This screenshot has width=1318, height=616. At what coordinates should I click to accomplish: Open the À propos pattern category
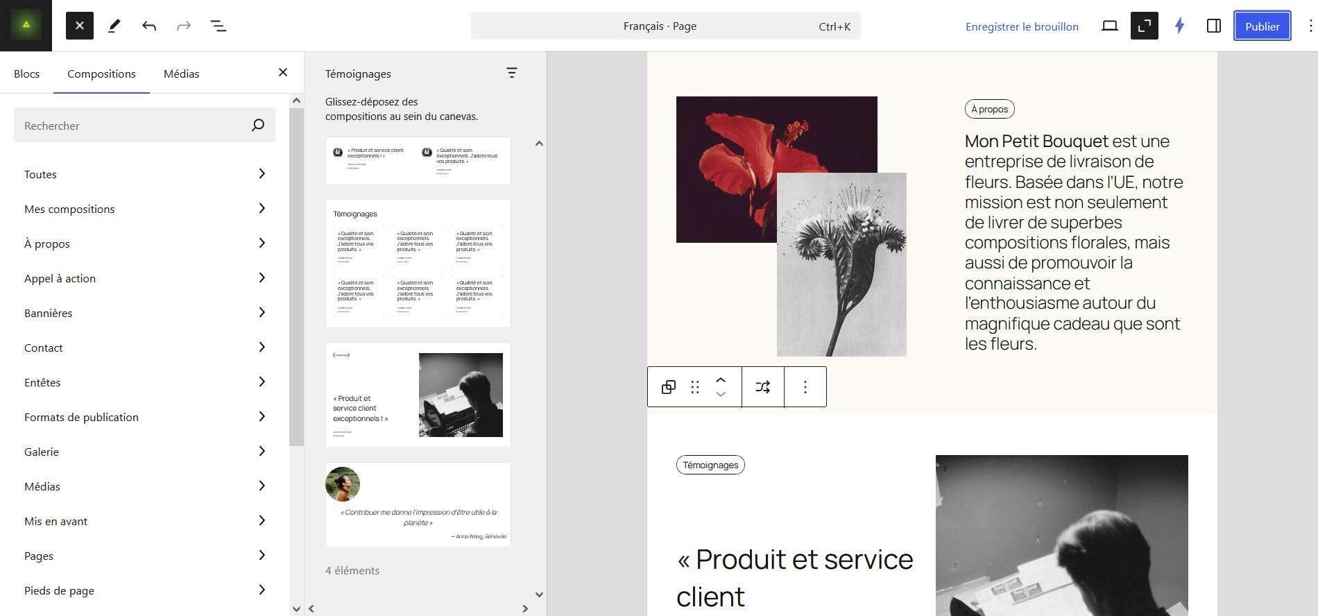click(144, 243)
